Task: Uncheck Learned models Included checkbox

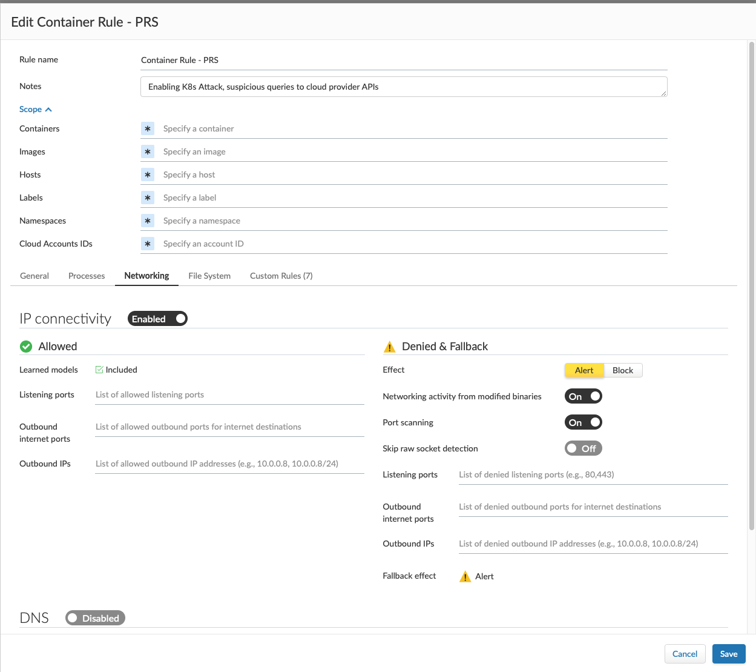Action: (x=99, y=370)
